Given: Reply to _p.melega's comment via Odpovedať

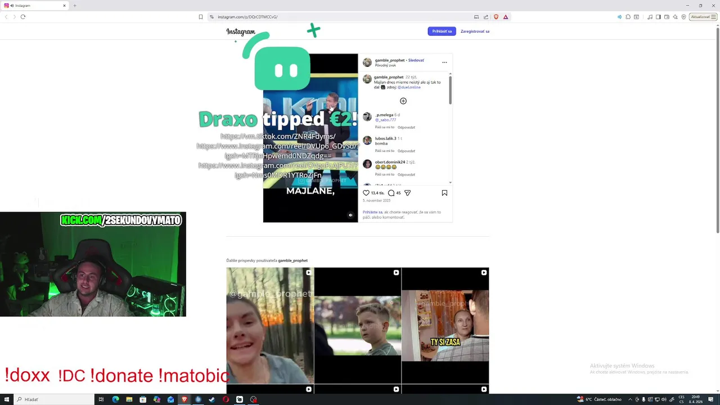Looking at the screenshot, I should coord(406,127).
